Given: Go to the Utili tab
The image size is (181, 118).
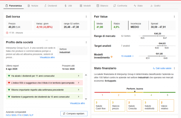Looking at the screenshot, I should (x=68, y=6).
